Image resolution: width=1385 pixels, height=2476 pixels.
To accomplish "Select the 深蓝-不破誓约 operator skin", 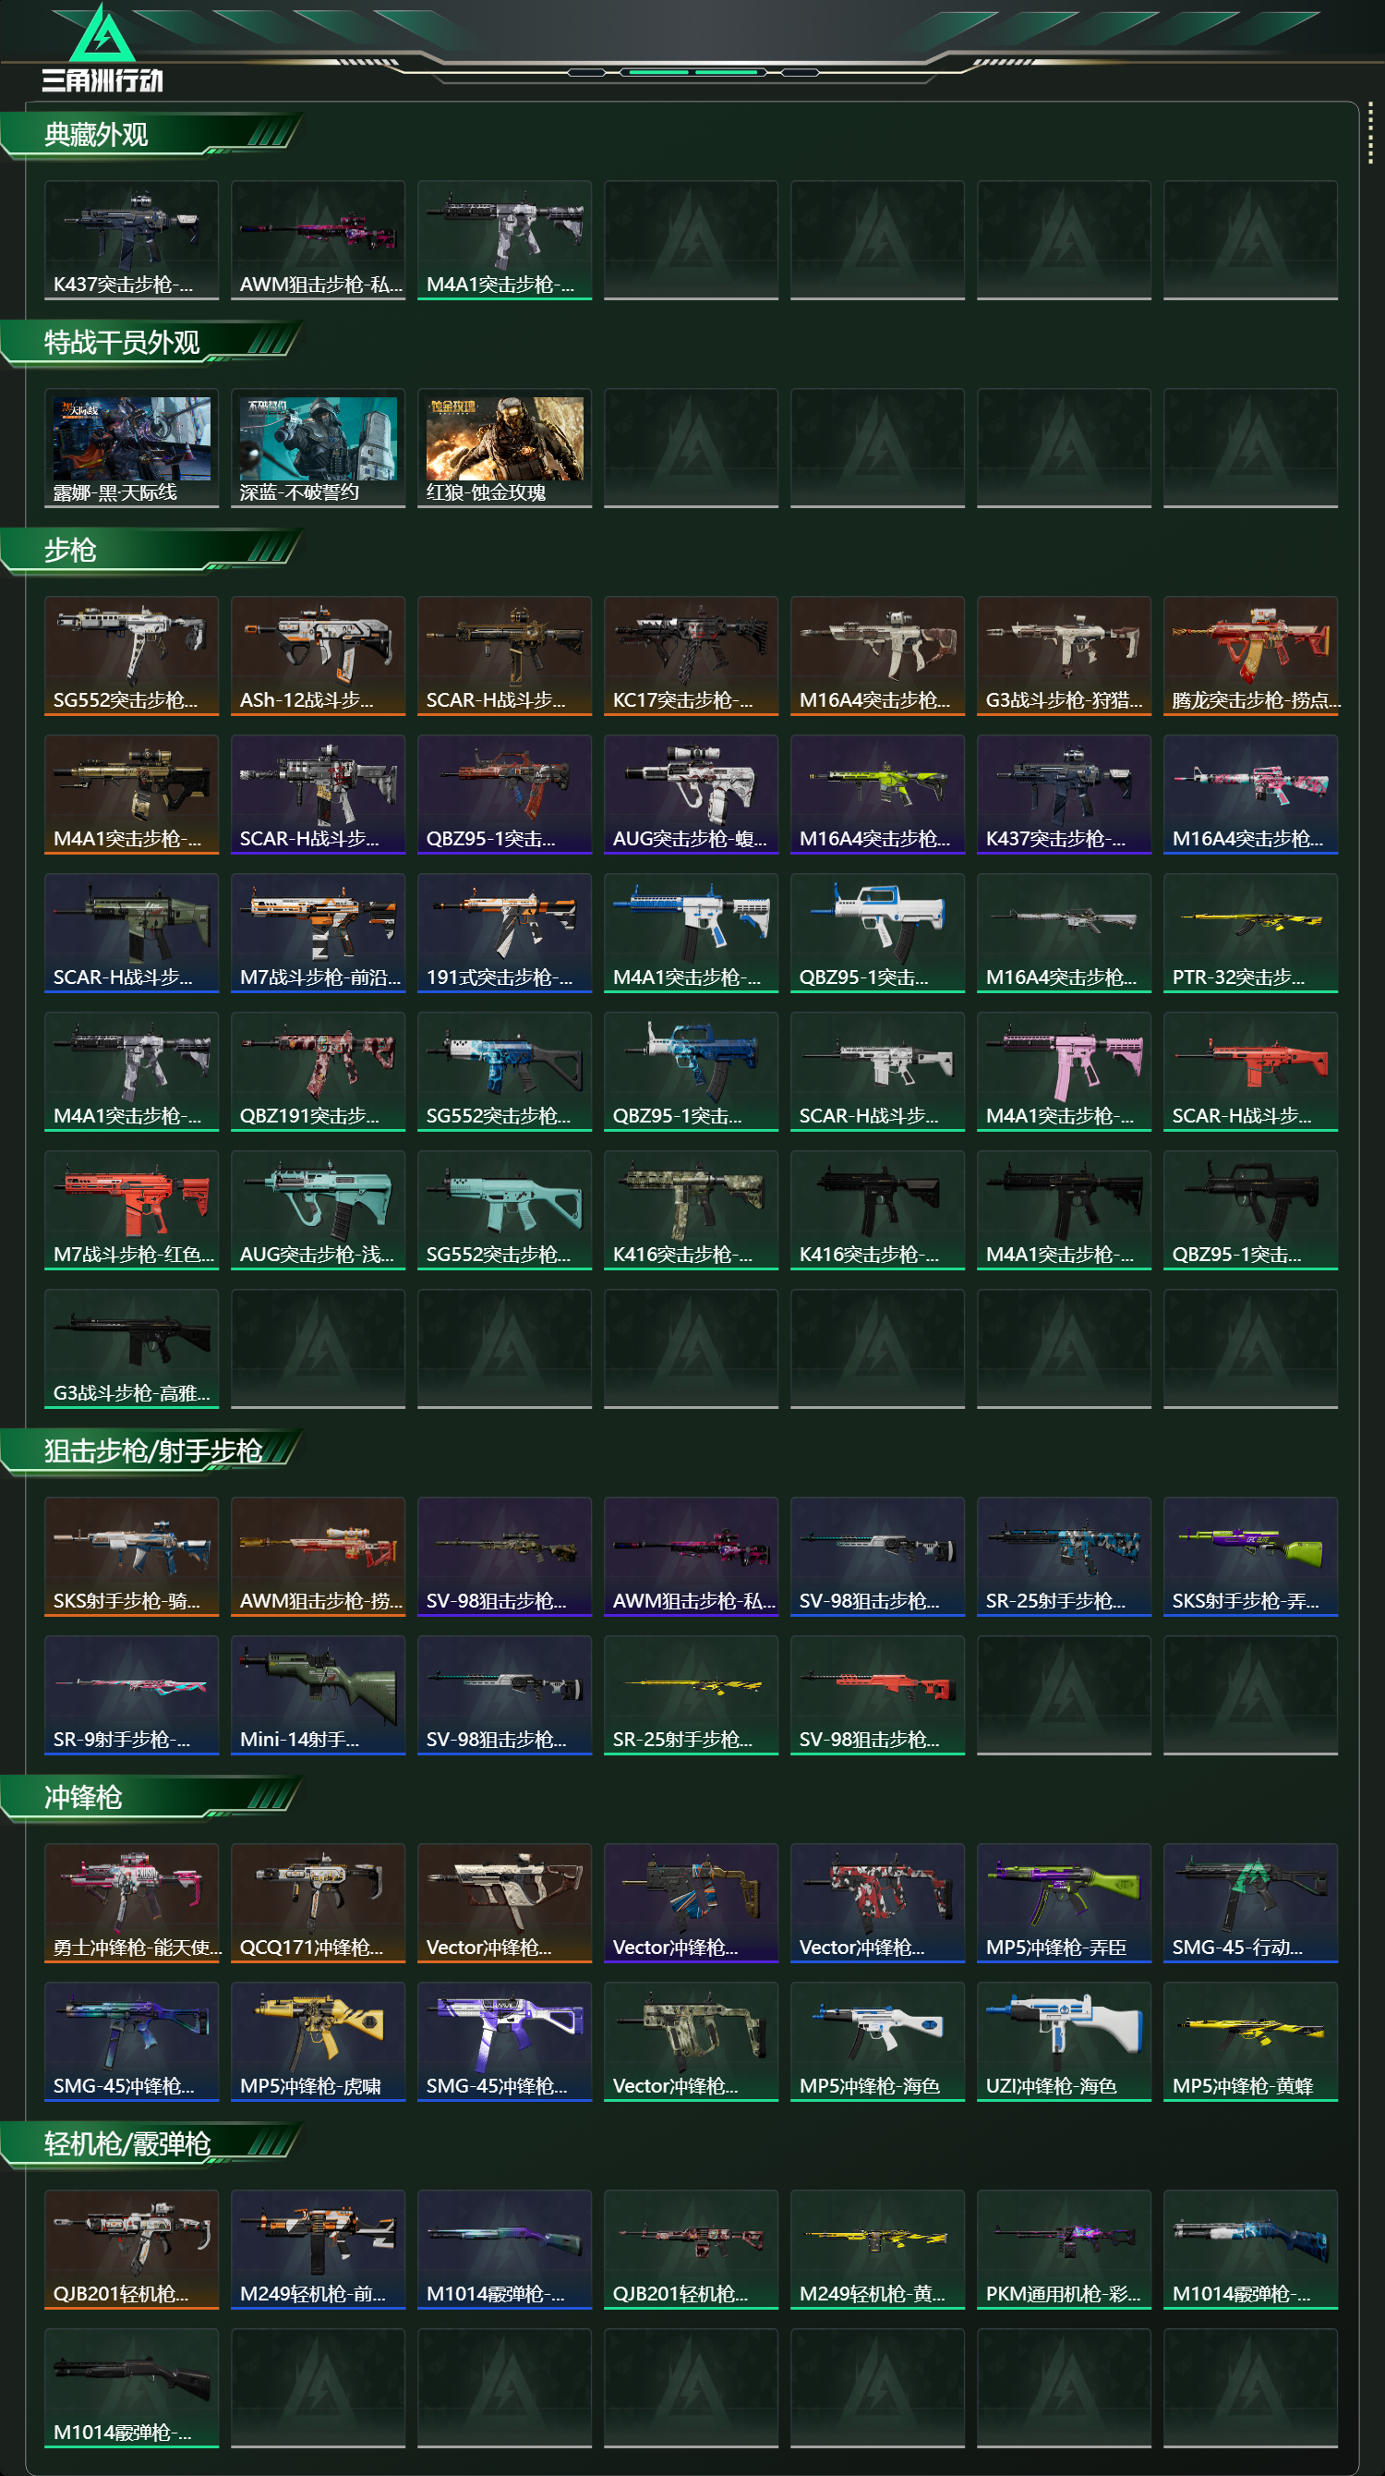I will point(318,448).
